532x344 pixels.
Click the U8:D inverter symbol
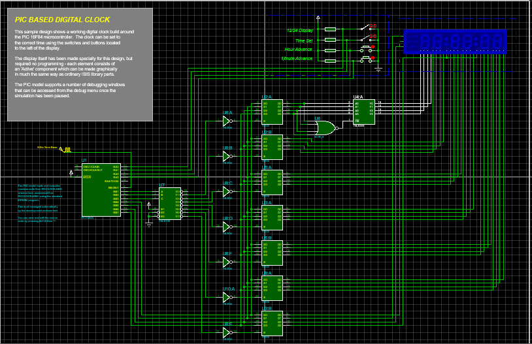[227, 227]
